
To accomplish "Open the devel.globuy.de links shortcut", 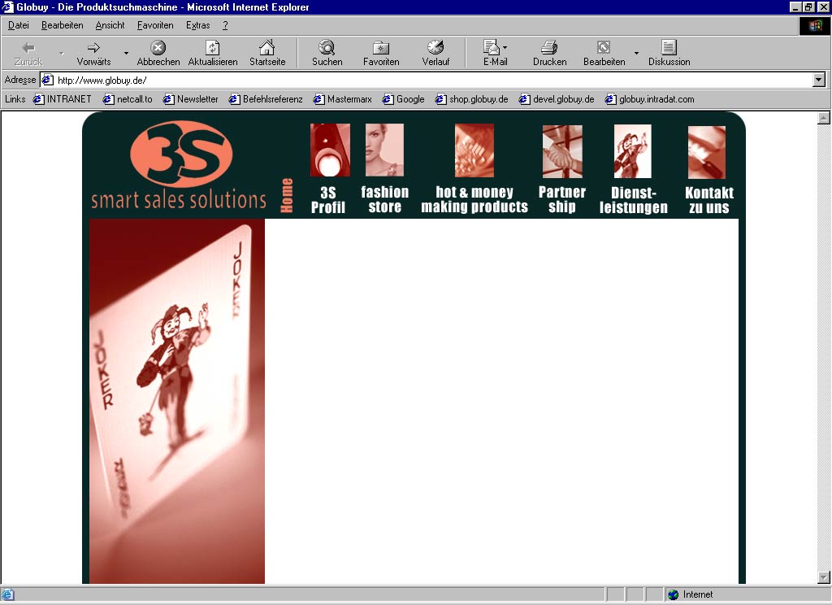I will [x=557, y=98].
